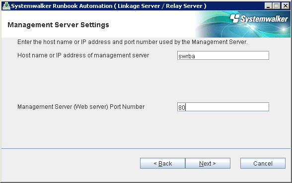The height and width of the screenshot is (183, 292).
Task: Click the 'Management Server Settings' heading
Action: click(x=58, y=25)
